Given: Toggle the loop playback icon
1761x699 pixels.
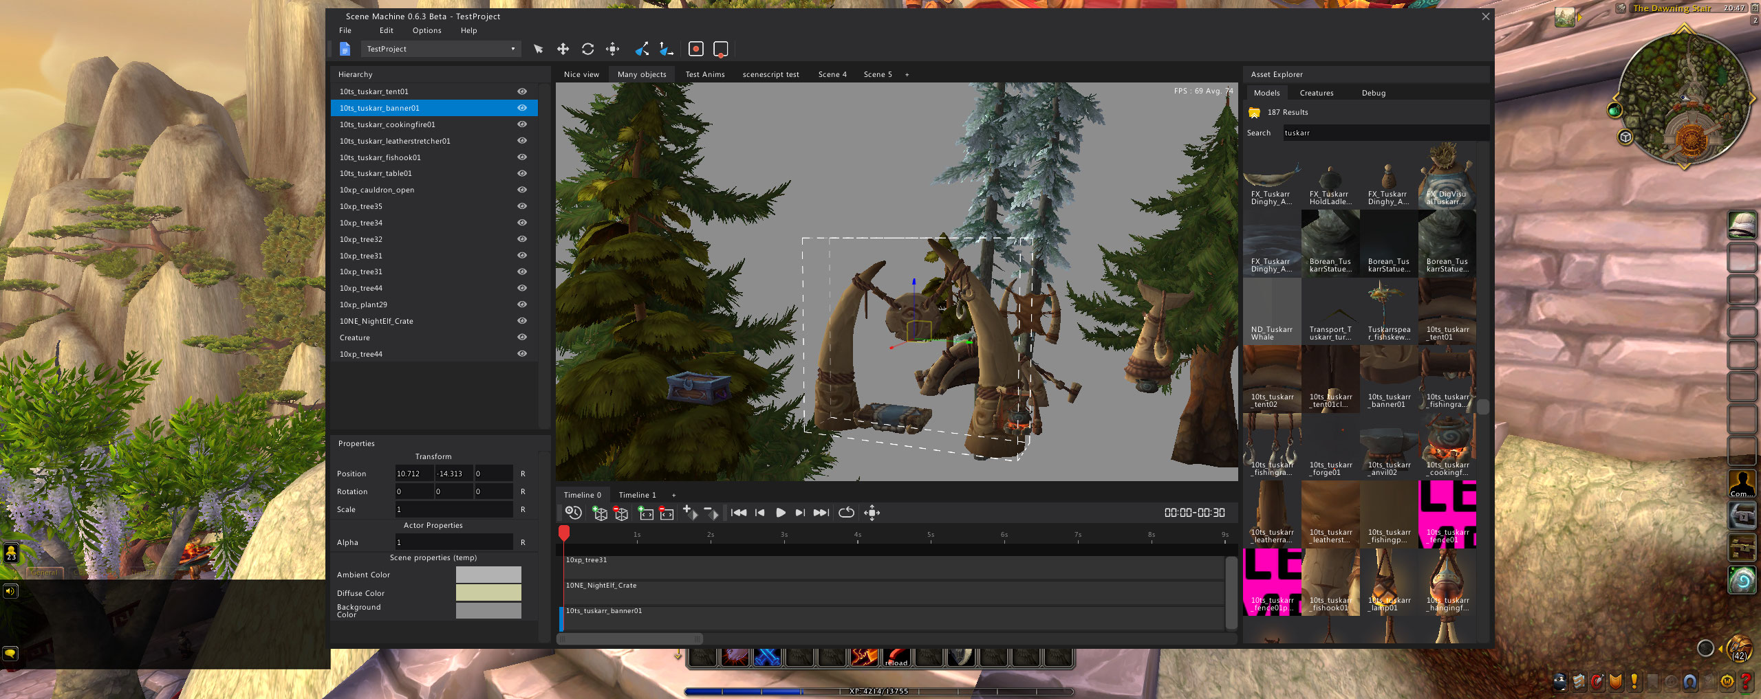Looking at the screenshot, I should tap(846, 513).
